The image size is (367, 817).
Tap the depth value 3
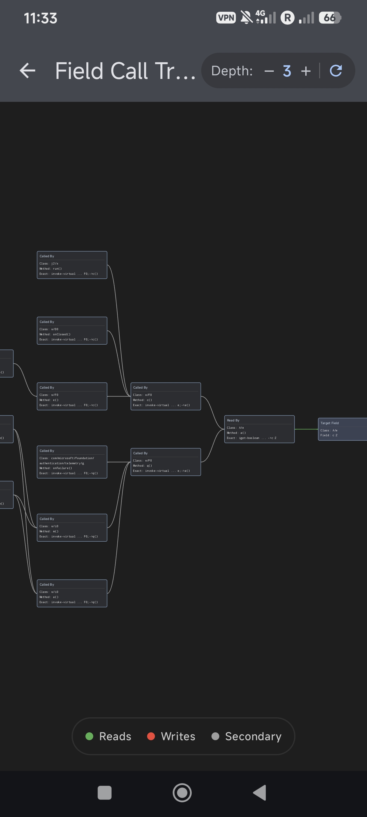coord(287,71)
